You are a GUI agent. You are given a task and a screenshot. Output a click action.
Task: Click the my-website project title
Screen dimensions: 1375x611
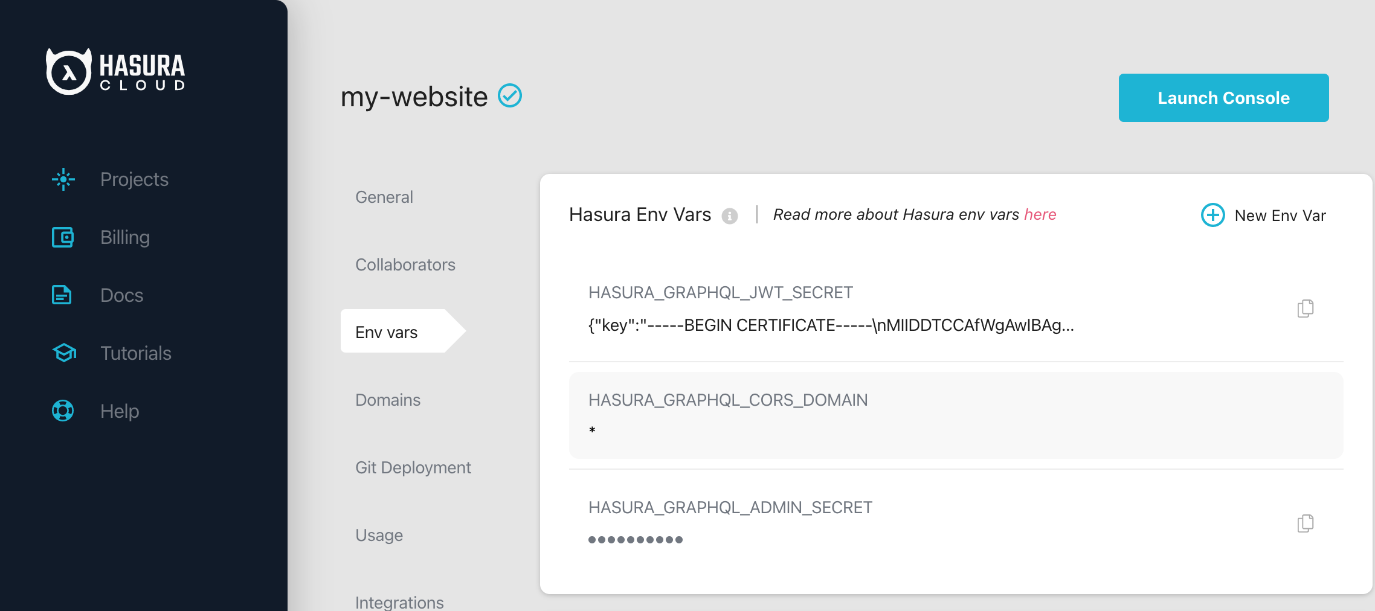click(x=414, y=97)
